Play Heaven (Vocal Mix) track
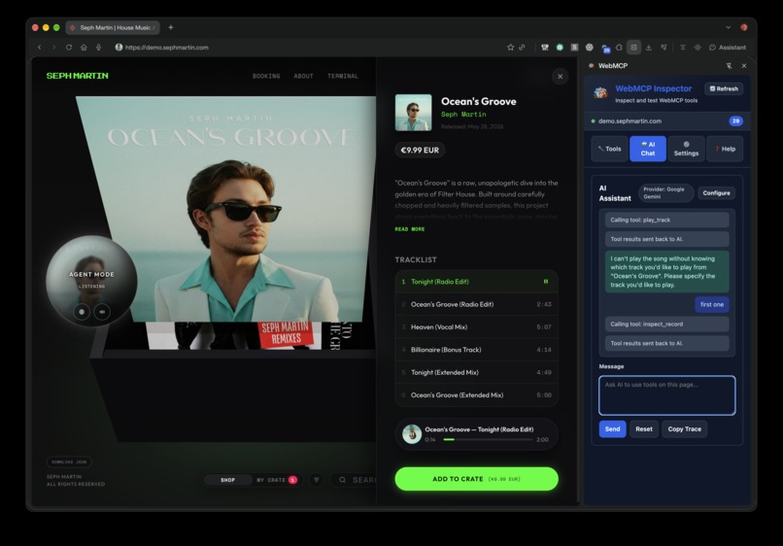 (476, 327)
